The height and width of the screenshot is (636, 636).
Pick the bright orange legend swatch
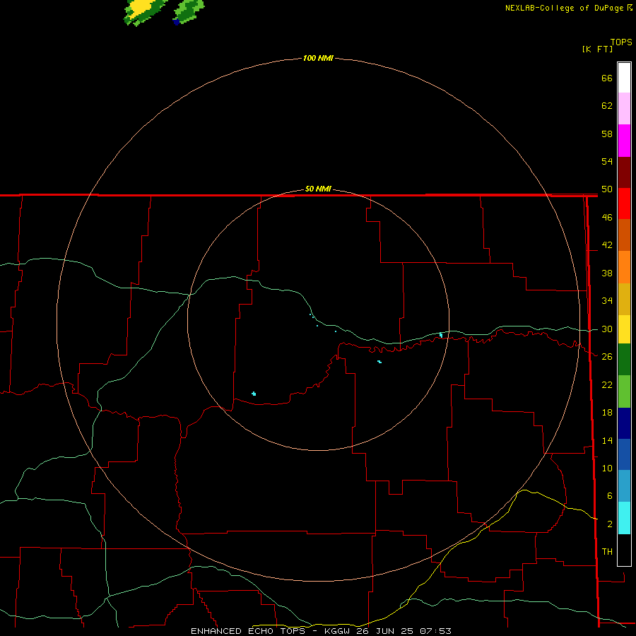click(624, 267)
